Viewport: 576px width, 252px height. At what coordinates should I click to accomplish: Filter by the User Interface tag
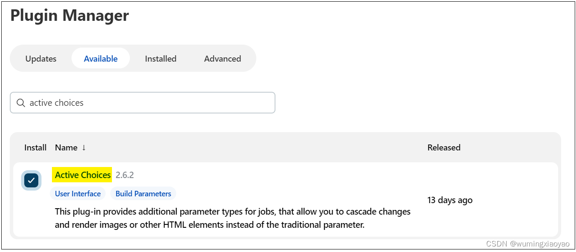pyautogui.click(x=78, y=194)
